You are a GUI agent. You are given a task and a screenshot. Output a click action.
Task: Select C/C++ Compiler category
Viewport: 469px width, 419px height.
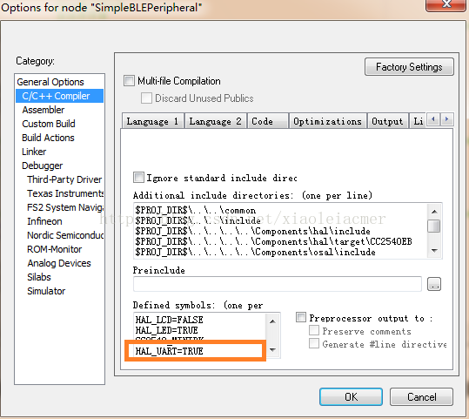pyautogui.click(x=59, y=96)
